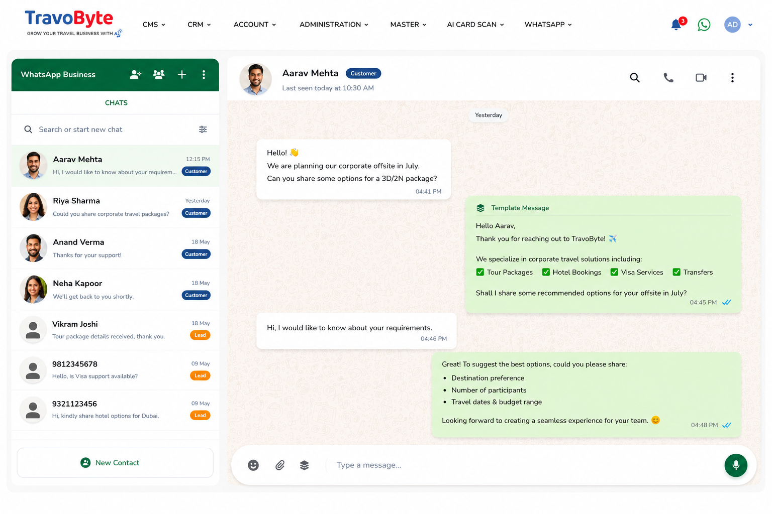Click the 'Thanks for your support!' preview

coord(87,255)
